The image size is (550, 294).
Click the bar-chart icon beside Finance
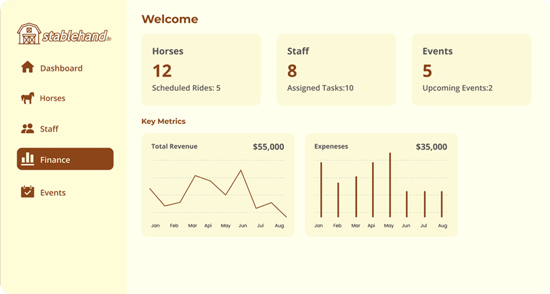(27, 159)
